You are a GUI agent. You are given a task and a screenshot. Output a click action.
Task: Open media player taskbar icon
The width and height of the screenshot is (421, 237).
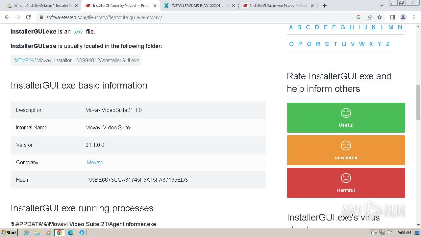pyautogui.click(x=48, y=233)
